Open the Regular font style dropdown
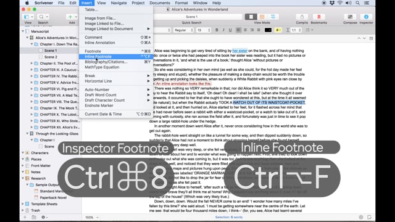Screen dimensions: 395x222 click(183, 30)
